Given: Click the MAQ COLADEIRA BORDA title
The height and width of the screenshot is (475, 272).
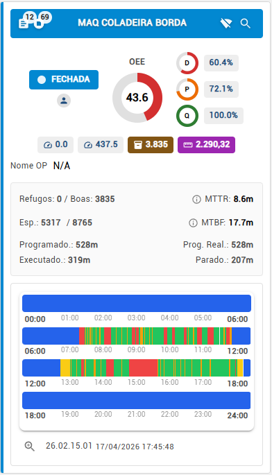Looking at the screenshot, I should tap(133, 23).
